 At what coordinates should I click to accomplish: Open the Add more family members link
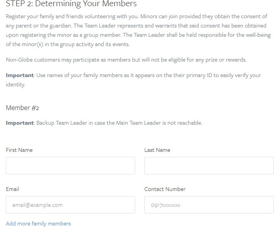[38, 224]
